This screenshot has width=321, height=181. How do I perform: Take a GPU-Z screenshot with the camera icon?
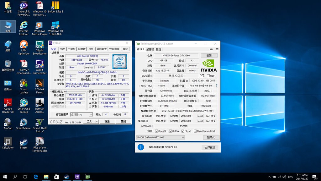[211, 49]
